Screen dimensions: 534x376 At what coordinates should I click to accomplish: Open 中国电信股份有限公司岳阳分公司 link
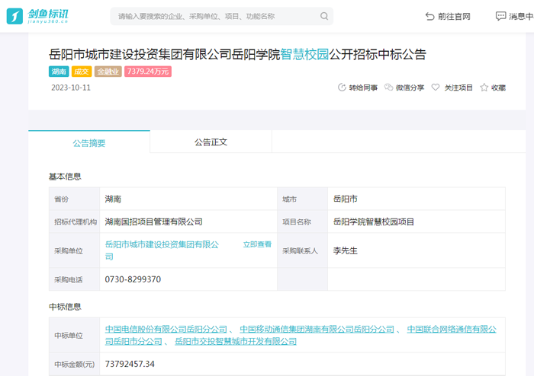(166, 329)
